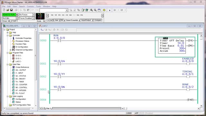
Task: Click the New file icon
Action: click(x=4, y=10)
